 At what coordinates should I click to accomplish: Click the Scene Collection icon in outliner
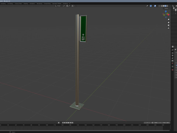[174, 8]
